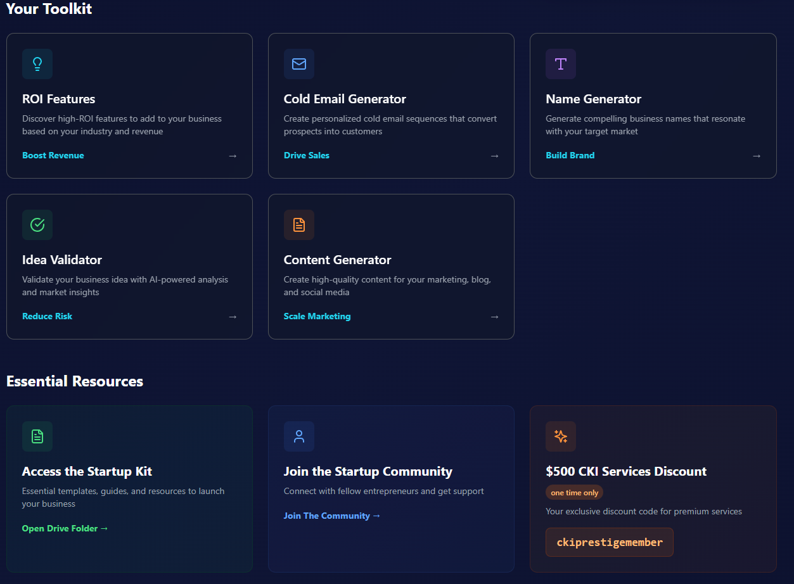The image size is (794, 584).
Task: Click the CKI Services Discount sparkle icon
Action: [560, 436]
